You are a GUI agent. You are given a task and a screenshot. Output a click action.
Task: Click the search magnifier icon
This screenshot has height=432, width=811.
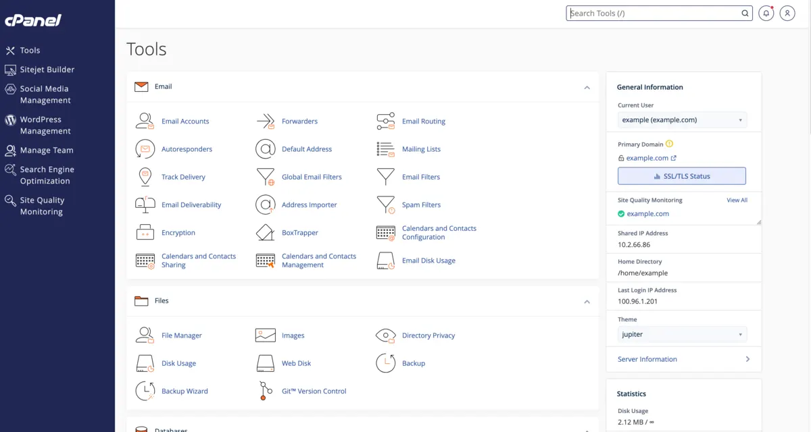[x=745, y=13]
